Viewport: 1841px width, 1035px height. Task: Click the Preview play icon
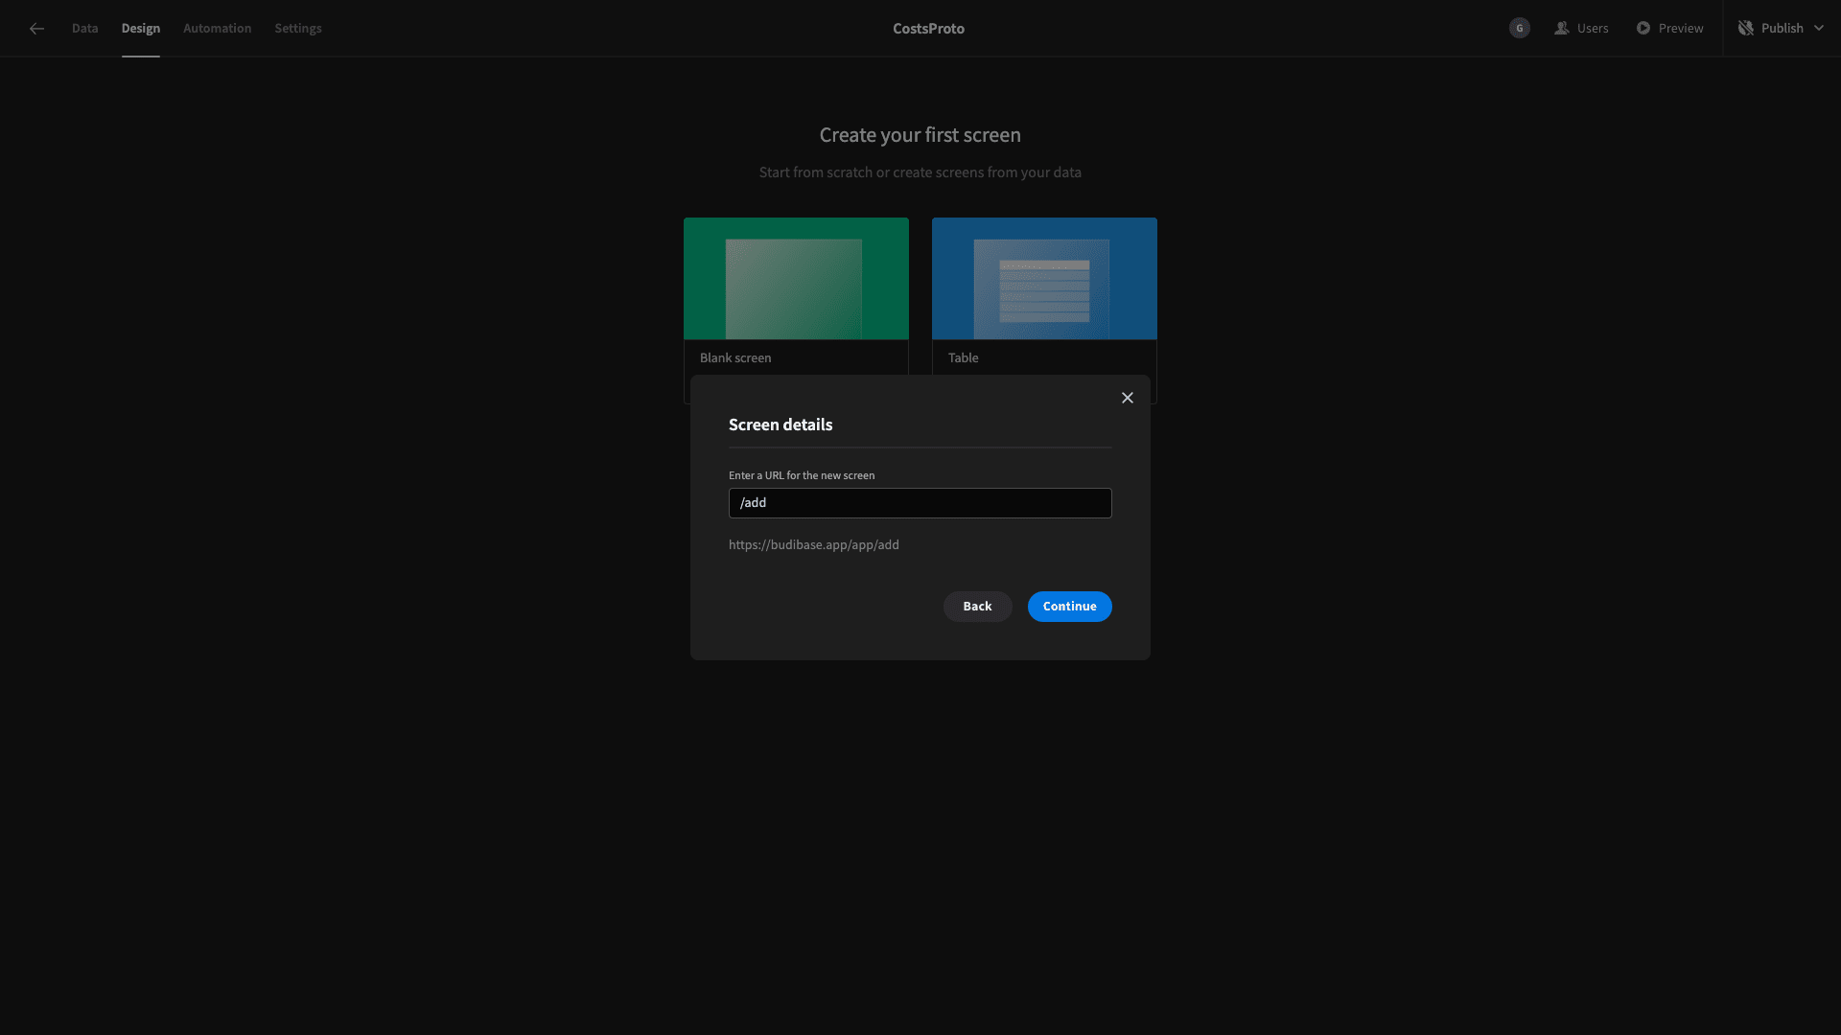coord(1643,28)
